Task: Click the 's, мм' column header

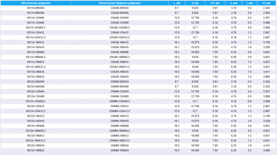Action: [x=234, y=3]
